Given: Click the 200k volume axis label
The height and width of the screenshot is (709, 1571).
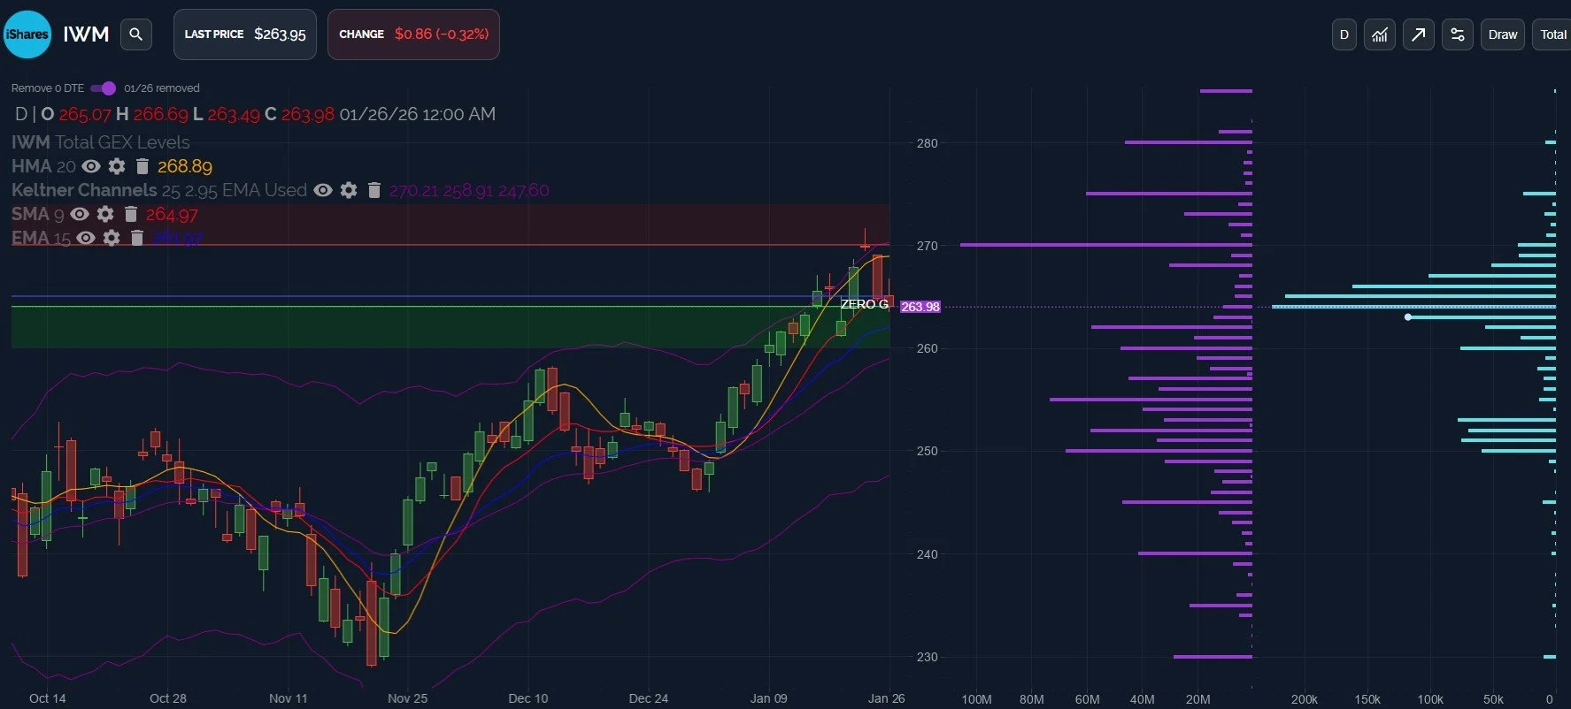Looking at the screenshot, I should 1305,699.
